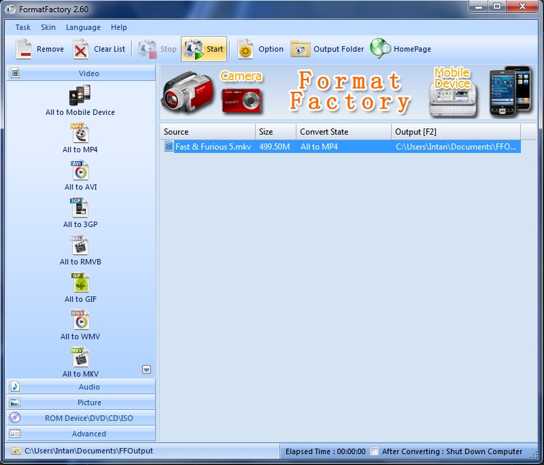544x465 pixels.
Task: Click the Remove toolbar icon
Action: point(24,49)
